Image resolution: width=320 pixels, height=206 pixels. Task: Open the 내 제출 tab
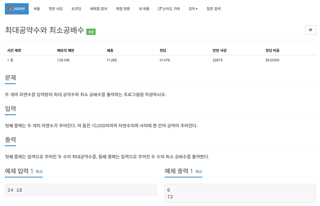coord(144,9)
